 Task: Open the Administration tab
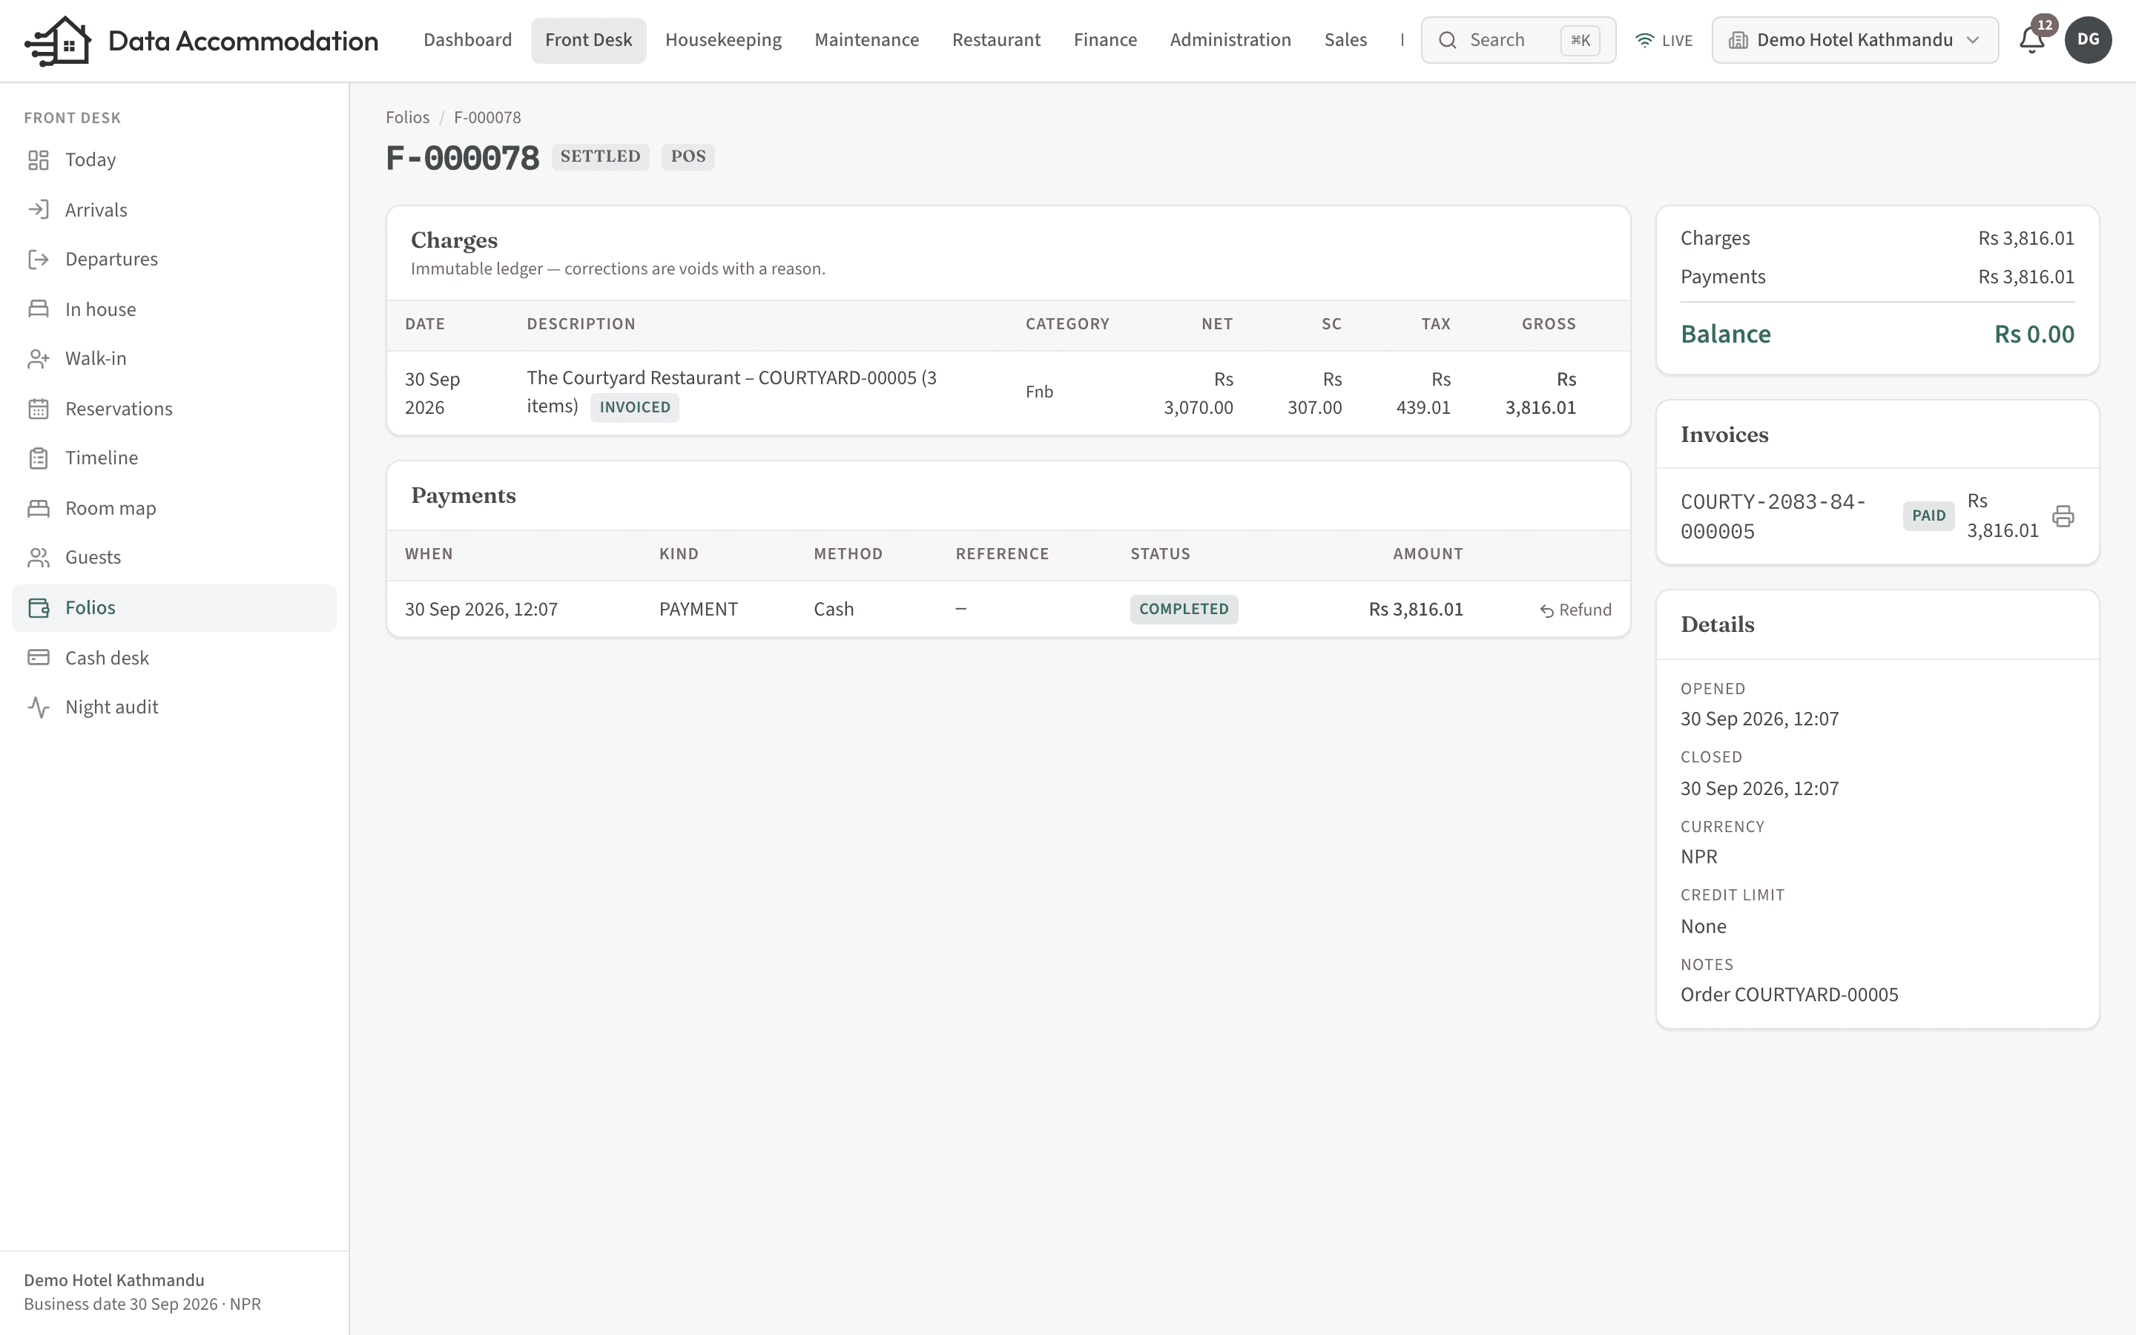point(1230,40)
